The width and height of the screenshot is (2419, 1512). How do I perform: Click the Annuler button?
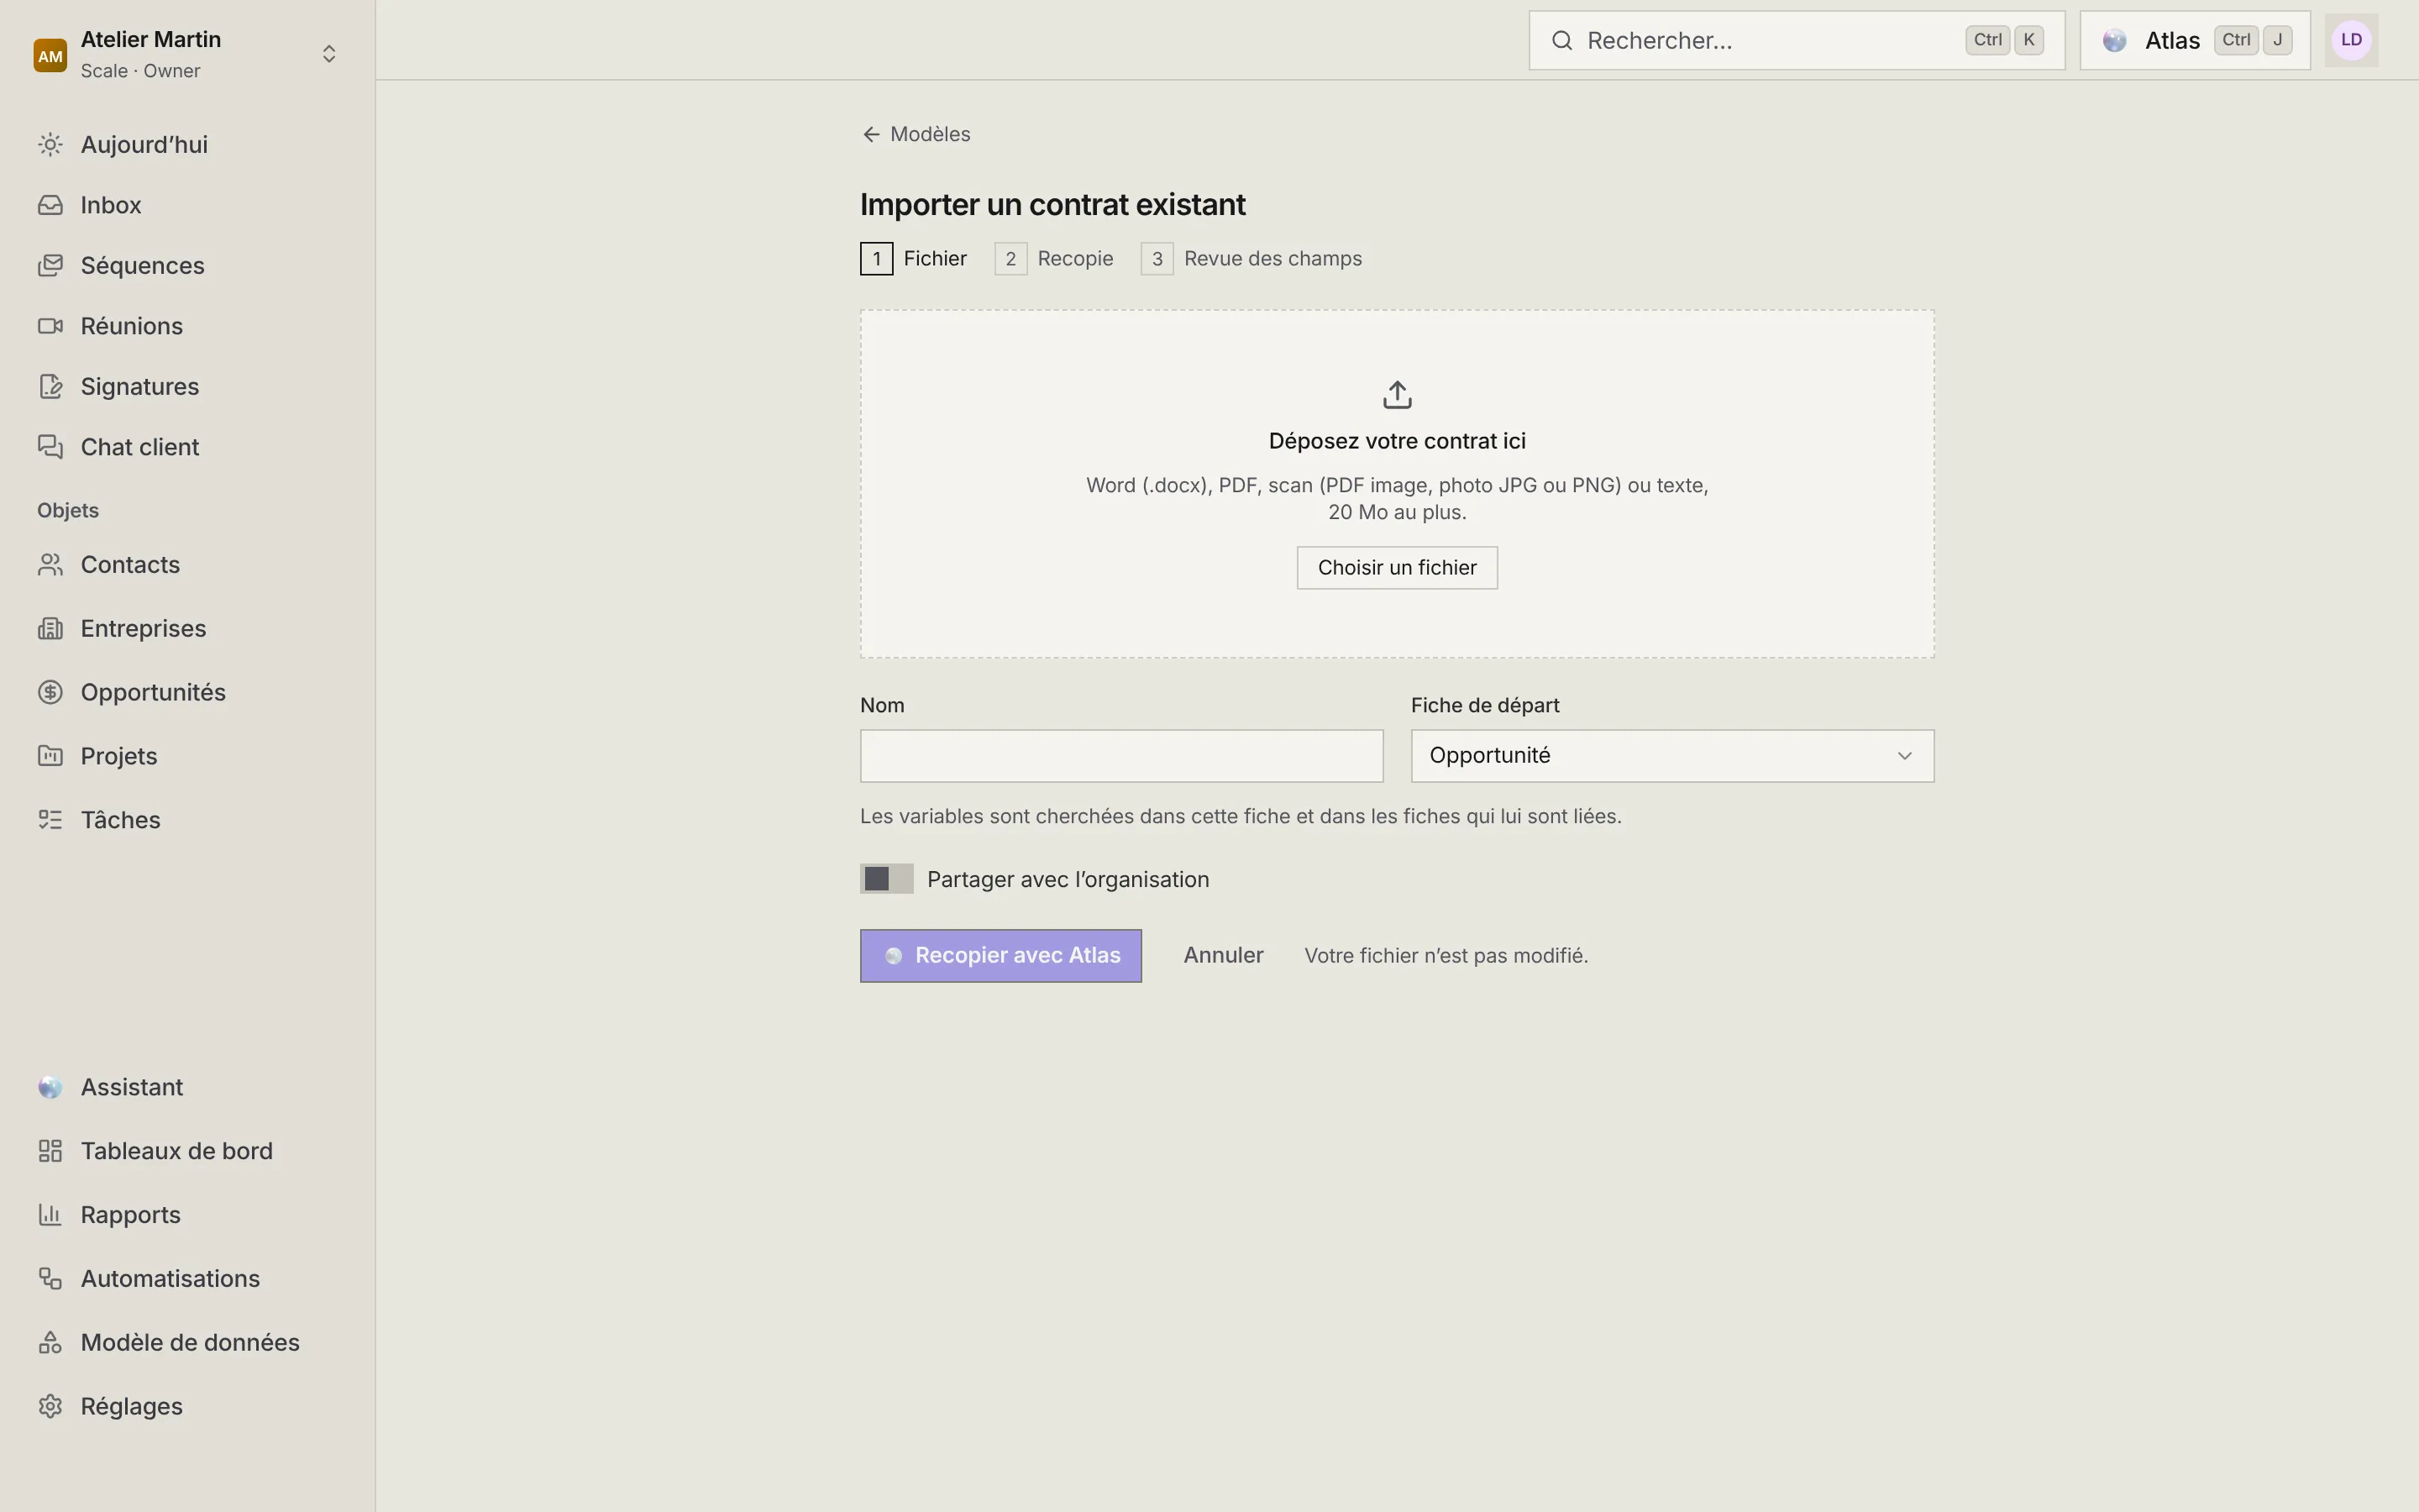coord(1224,956)
